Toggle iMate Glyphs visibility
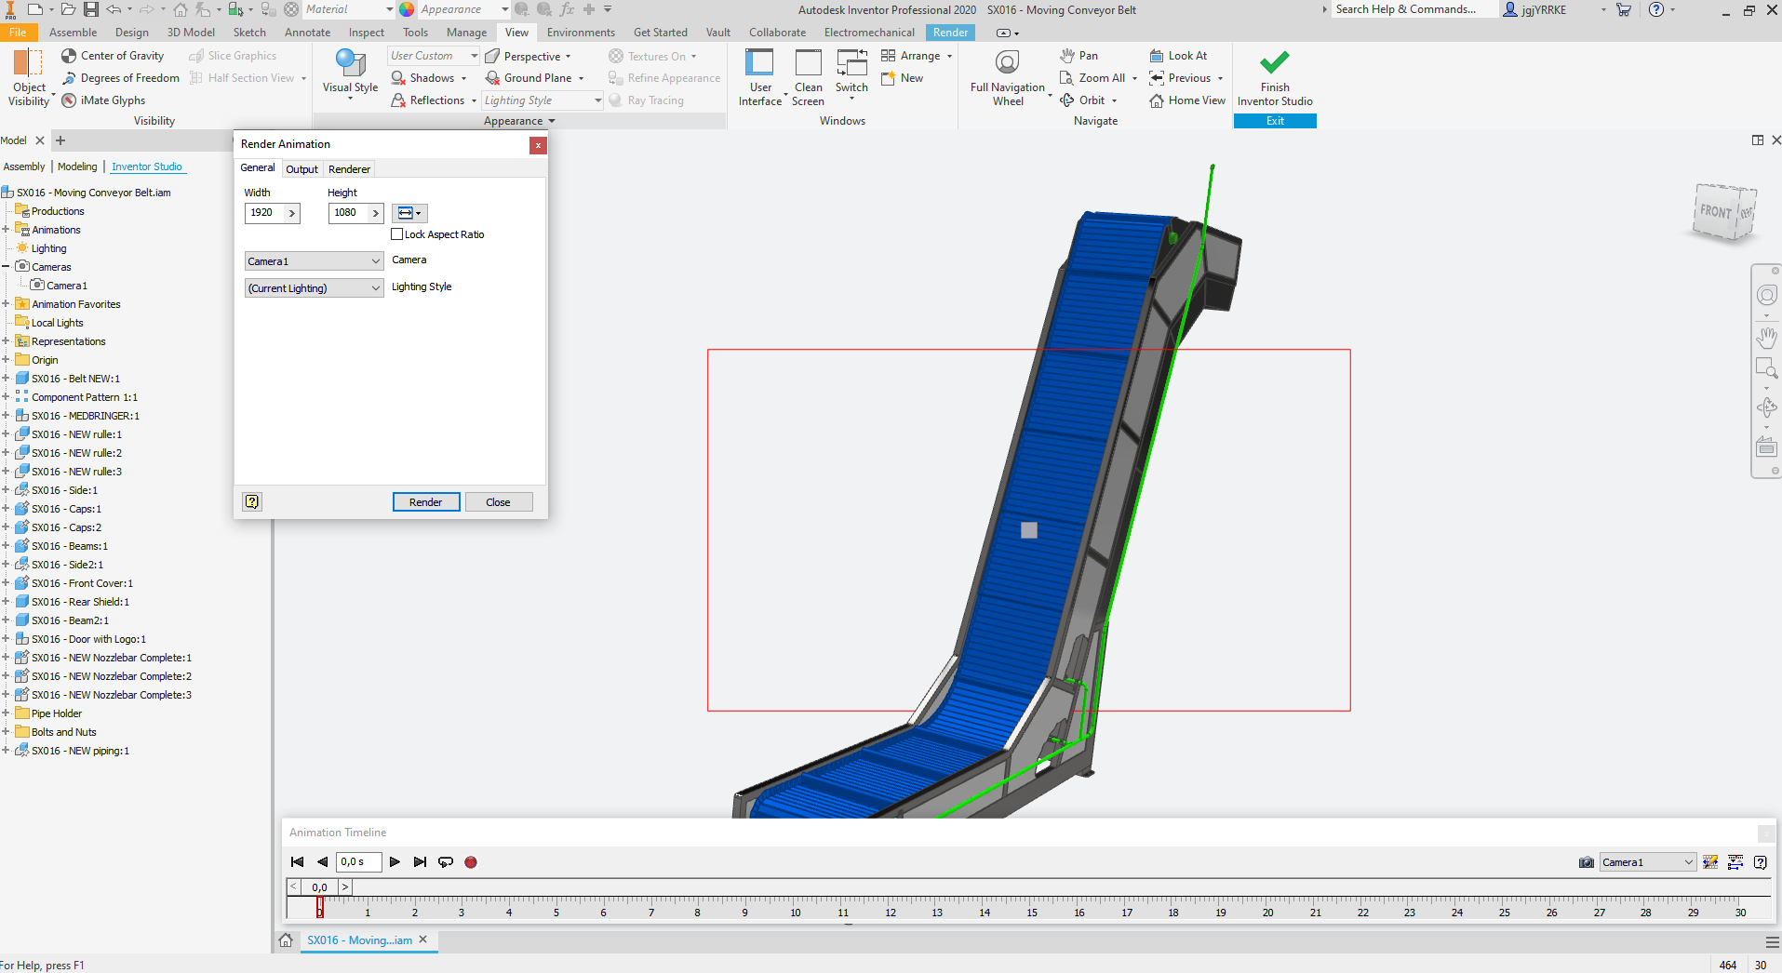This screenshot has width=1782, height=973. click(x=103, y=100)
